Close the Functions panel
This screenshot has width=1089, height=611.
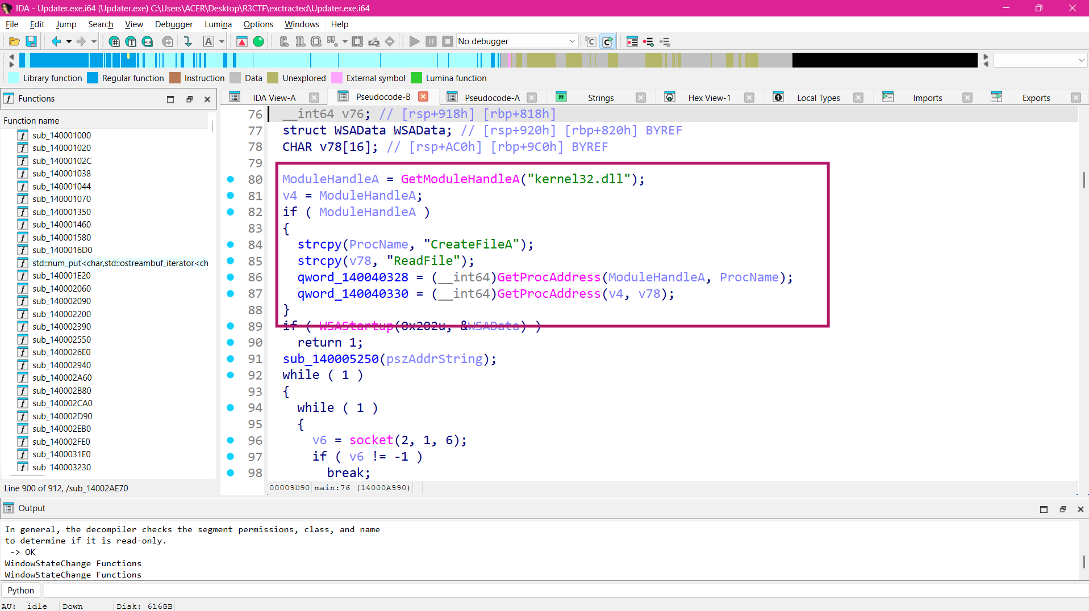click(x=207, y=99)
